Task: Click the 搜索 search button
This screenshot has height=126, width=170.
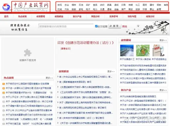Action: click(115, 26)
